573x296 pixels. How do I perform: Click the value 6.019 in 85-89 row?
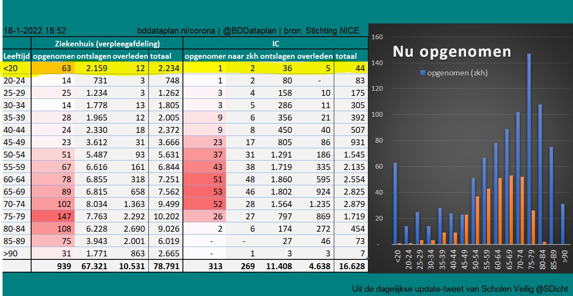click(170, 241)
